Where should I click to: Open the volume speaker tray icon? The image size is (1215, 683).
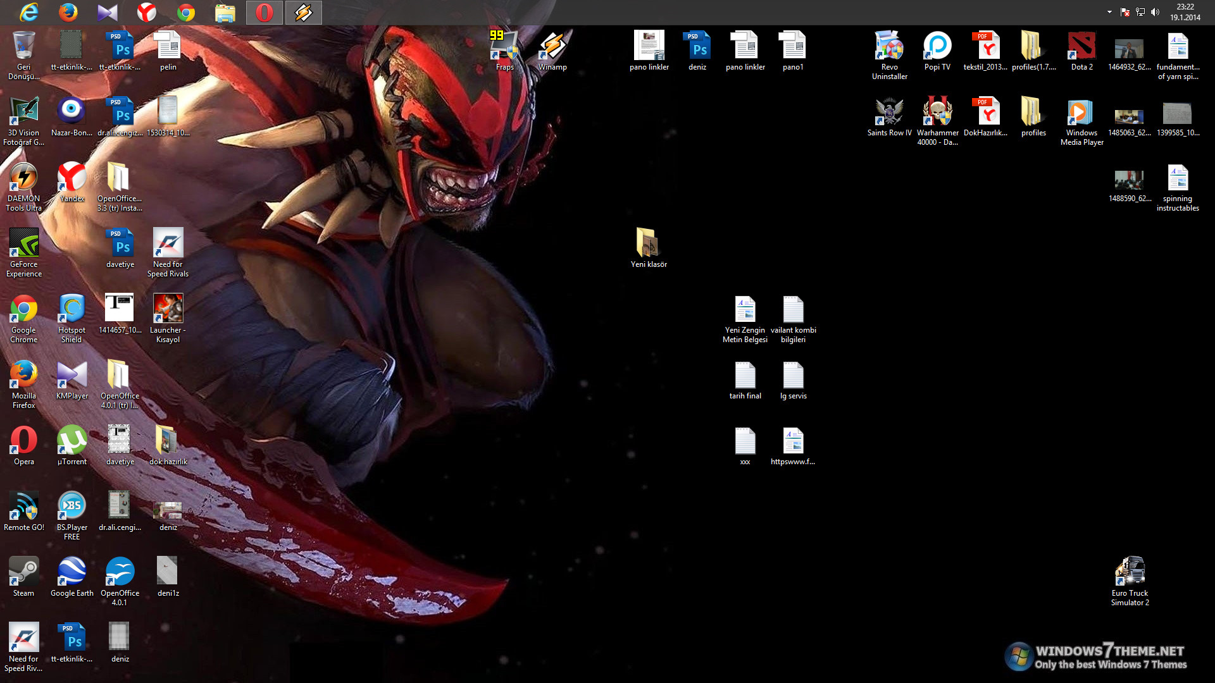click(x=1155, y=12)
